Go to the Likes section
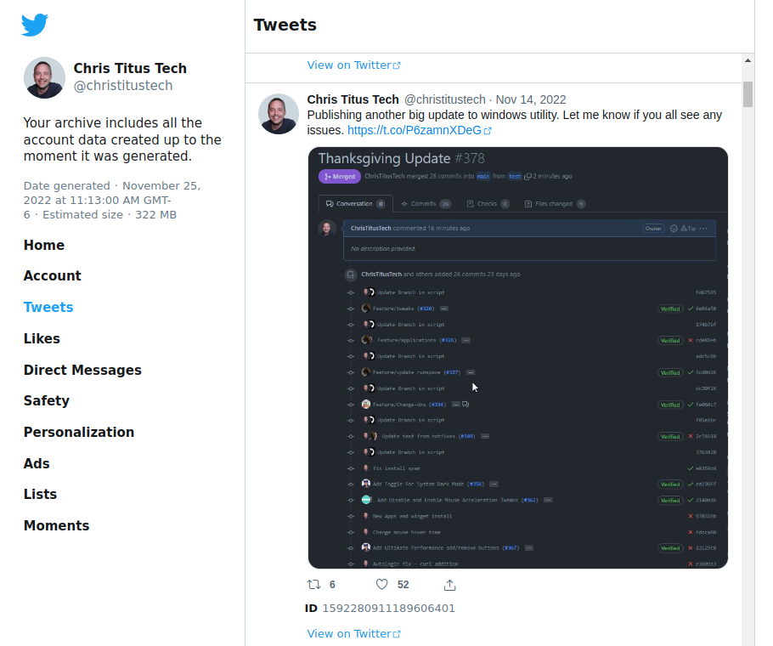Viewport: 773px width, 646px height. tap(42, 339)
